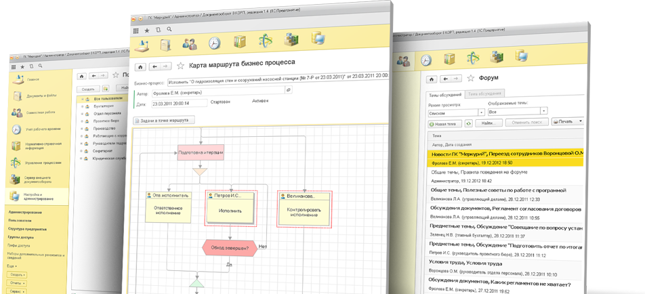This screenshot has width=645, height=294.
Task: Click the clock icon in center window toolbar
Action: (x=214, y=43)
